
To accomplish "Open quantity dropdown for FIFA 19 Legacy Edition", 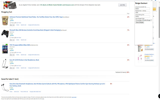I will click(12, 55).
